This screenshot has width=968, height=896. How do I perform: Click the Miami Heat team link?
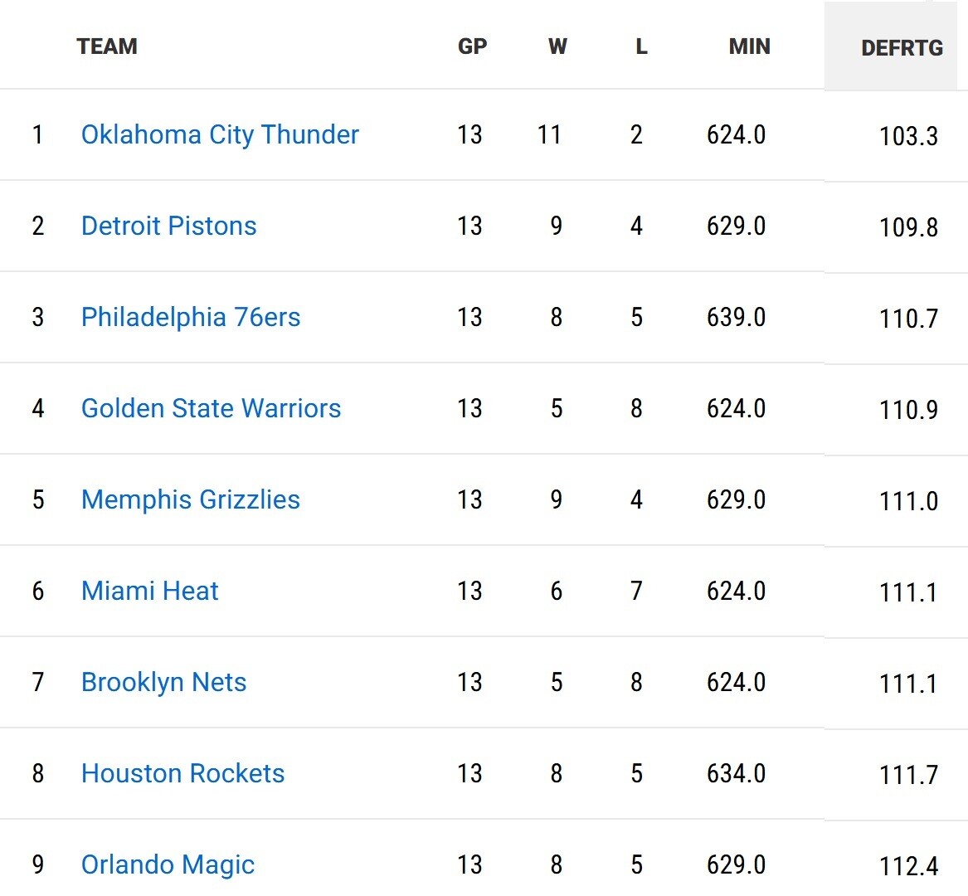[149, 591]
